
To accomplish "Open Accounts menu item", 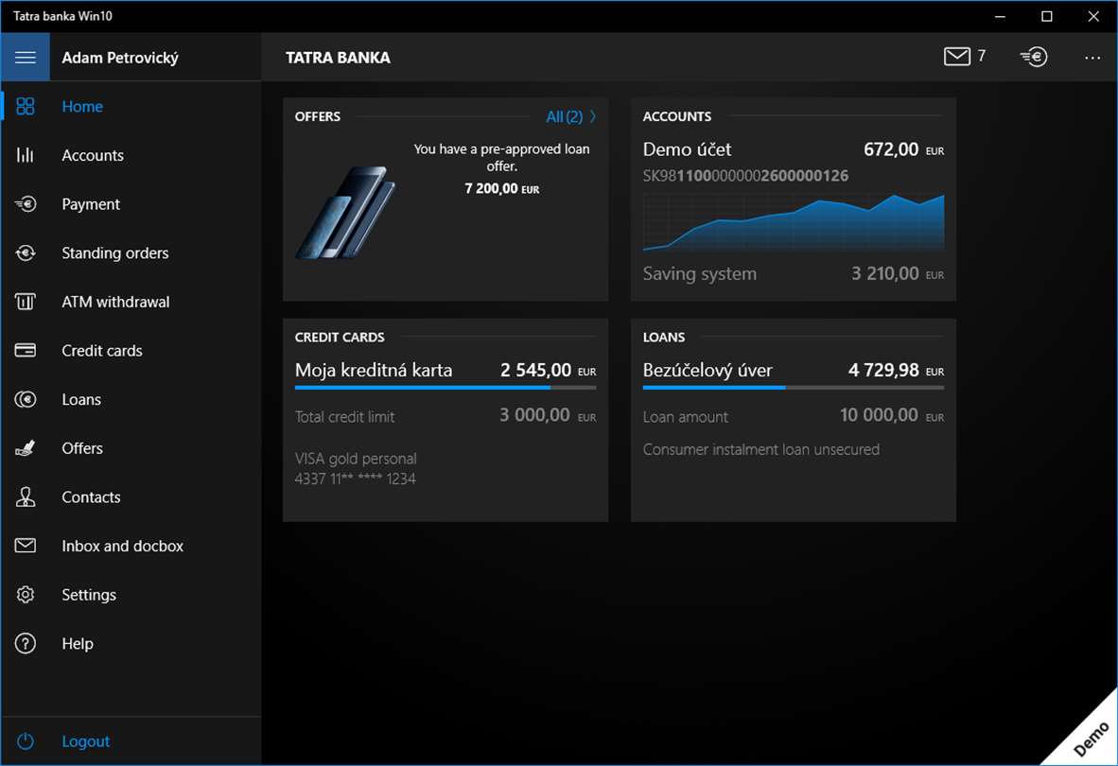I will click(x=93, y=155).
